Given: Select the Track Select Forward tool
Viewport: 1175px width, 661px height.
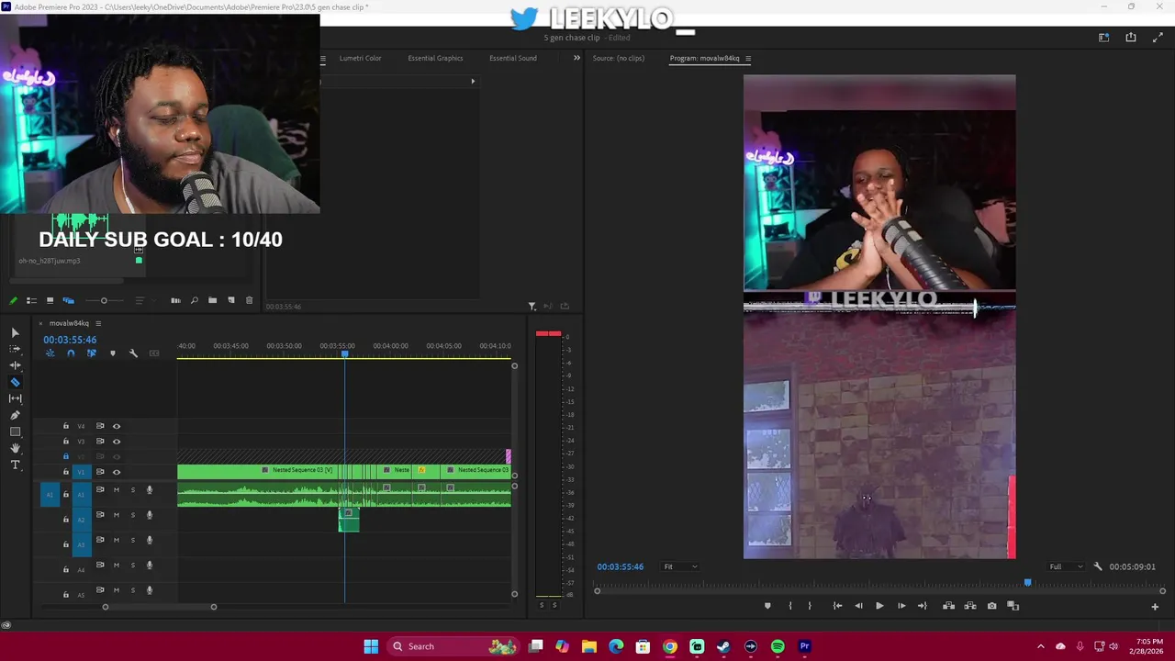Looking at the screenshot, I should pyautogui.click(x=15, y=349).
